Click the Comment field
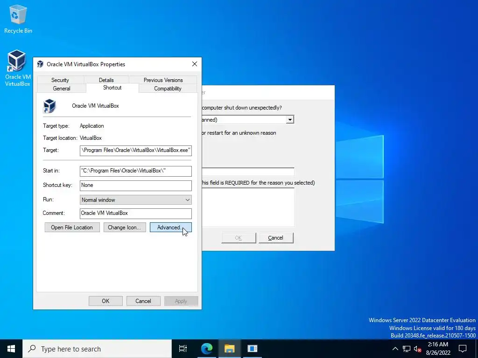Screen dimensions: 478x358 [136, 213]
